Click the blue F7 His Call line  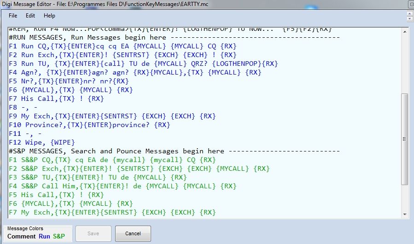(56, 99)
